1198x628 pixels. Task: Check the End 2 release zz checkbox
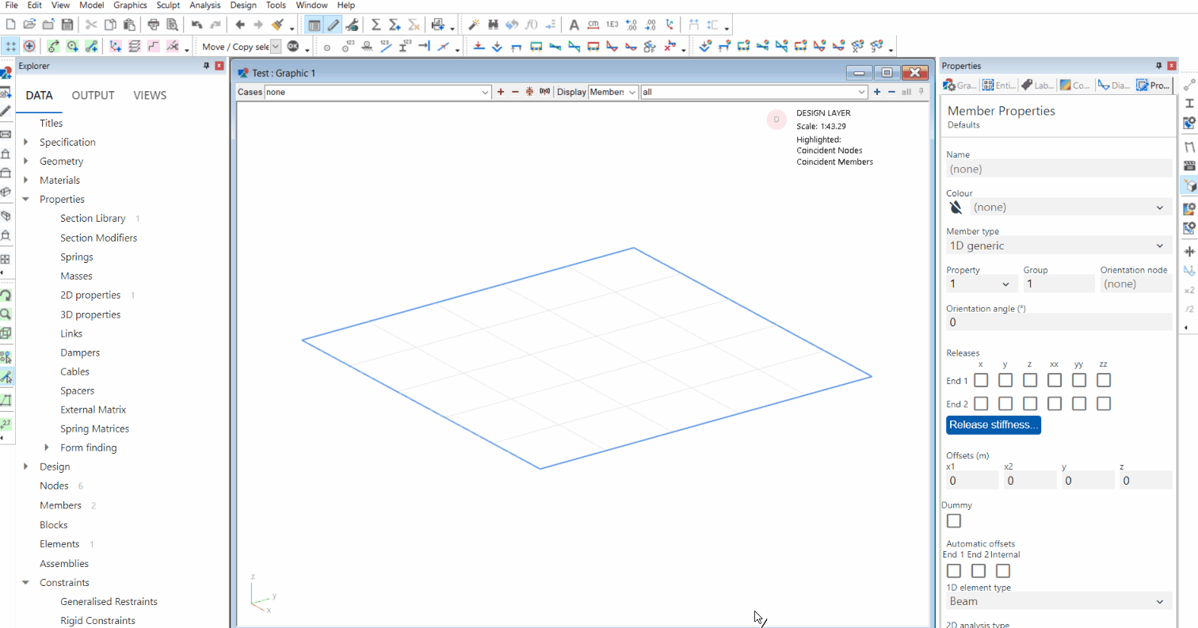coord(1104,404)
